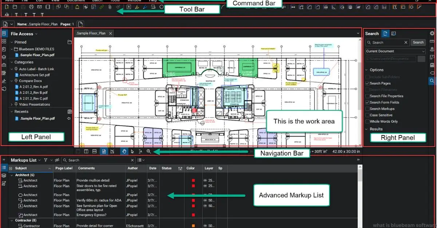Select the Text Select tool in the Navigation Bar
The image size is (437, 228).
pyautogui.click(x=141, y=151)
